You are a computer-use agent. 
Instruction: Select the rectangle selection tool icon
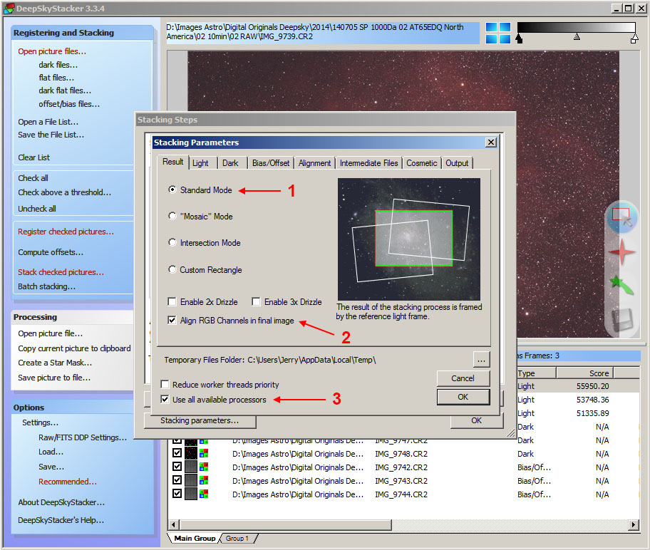point(621,217)
